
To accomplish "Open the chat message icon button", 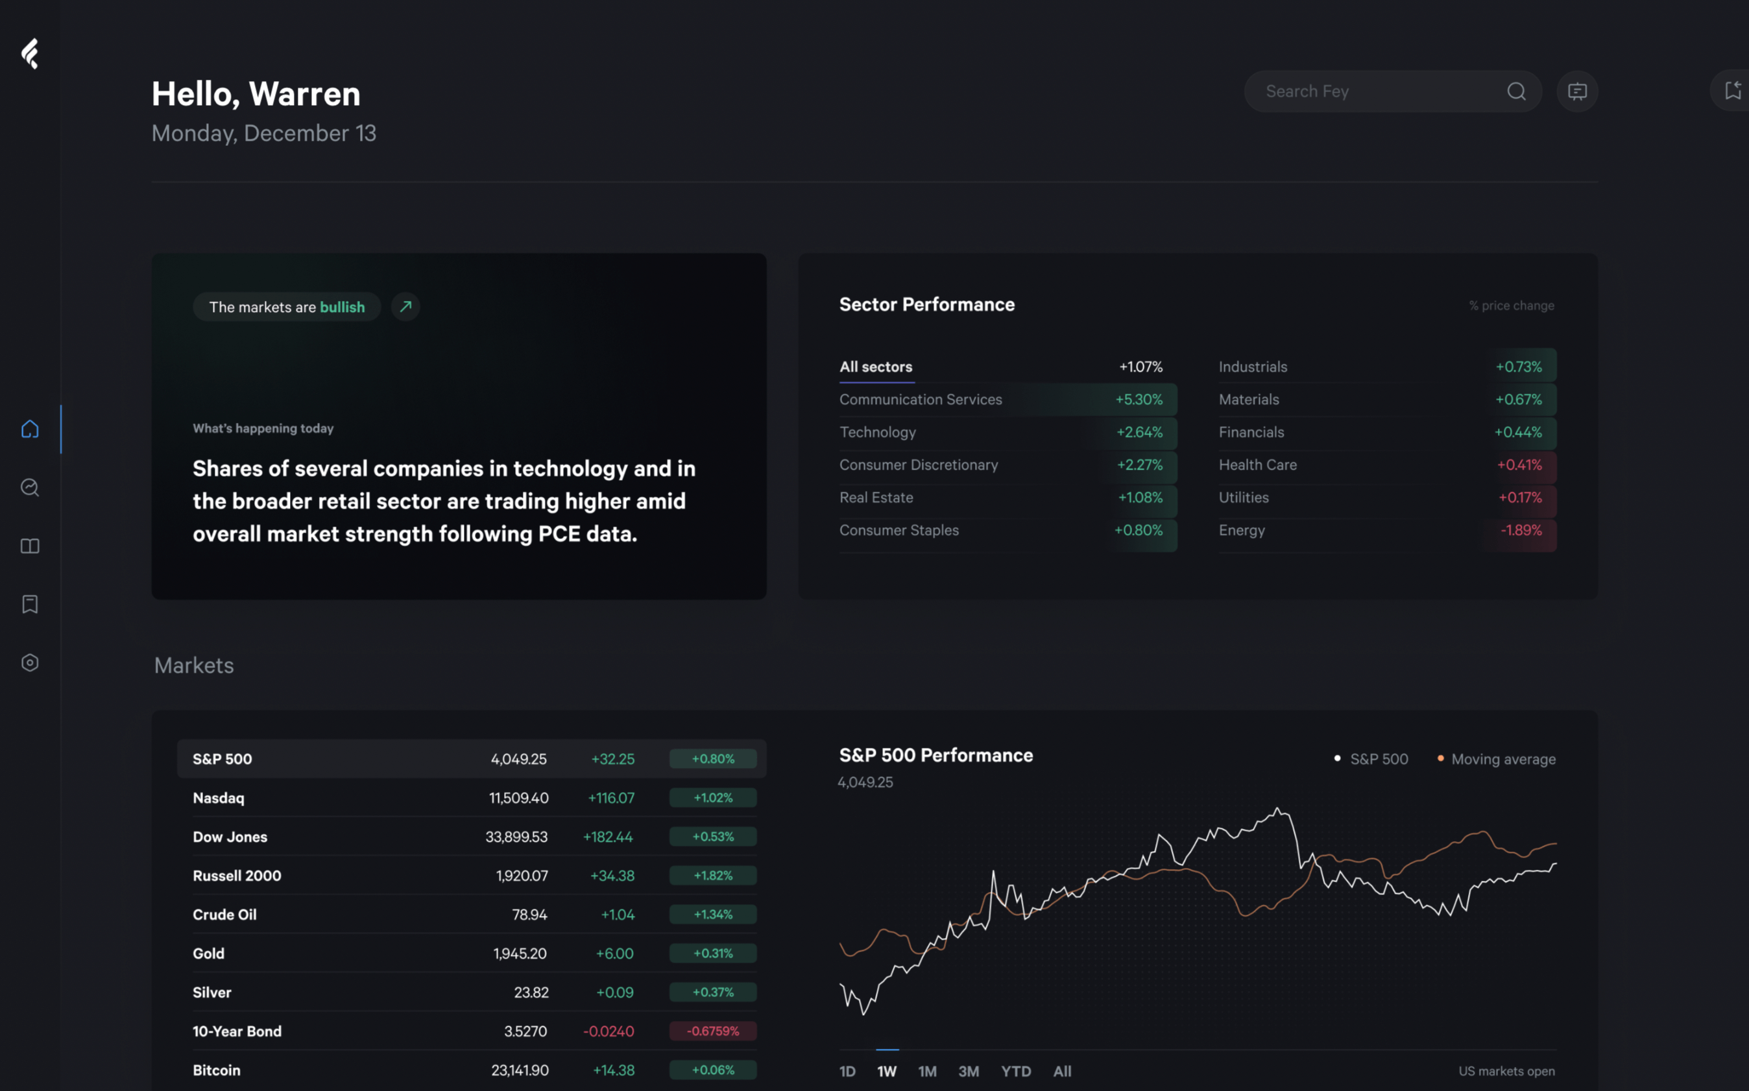I will 1576,91.
